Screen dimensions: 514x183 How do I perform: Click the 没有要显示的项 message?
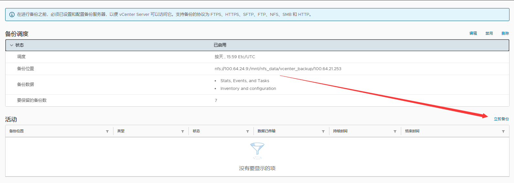pyautogui.click(x=257, y=168)
